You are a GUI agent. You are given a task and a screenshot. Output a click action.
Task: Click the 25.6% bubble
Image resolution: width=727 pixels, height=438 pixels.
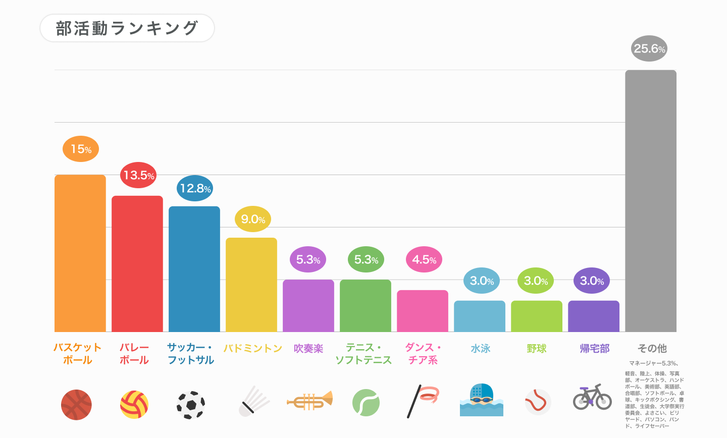(x=649, y=48)
